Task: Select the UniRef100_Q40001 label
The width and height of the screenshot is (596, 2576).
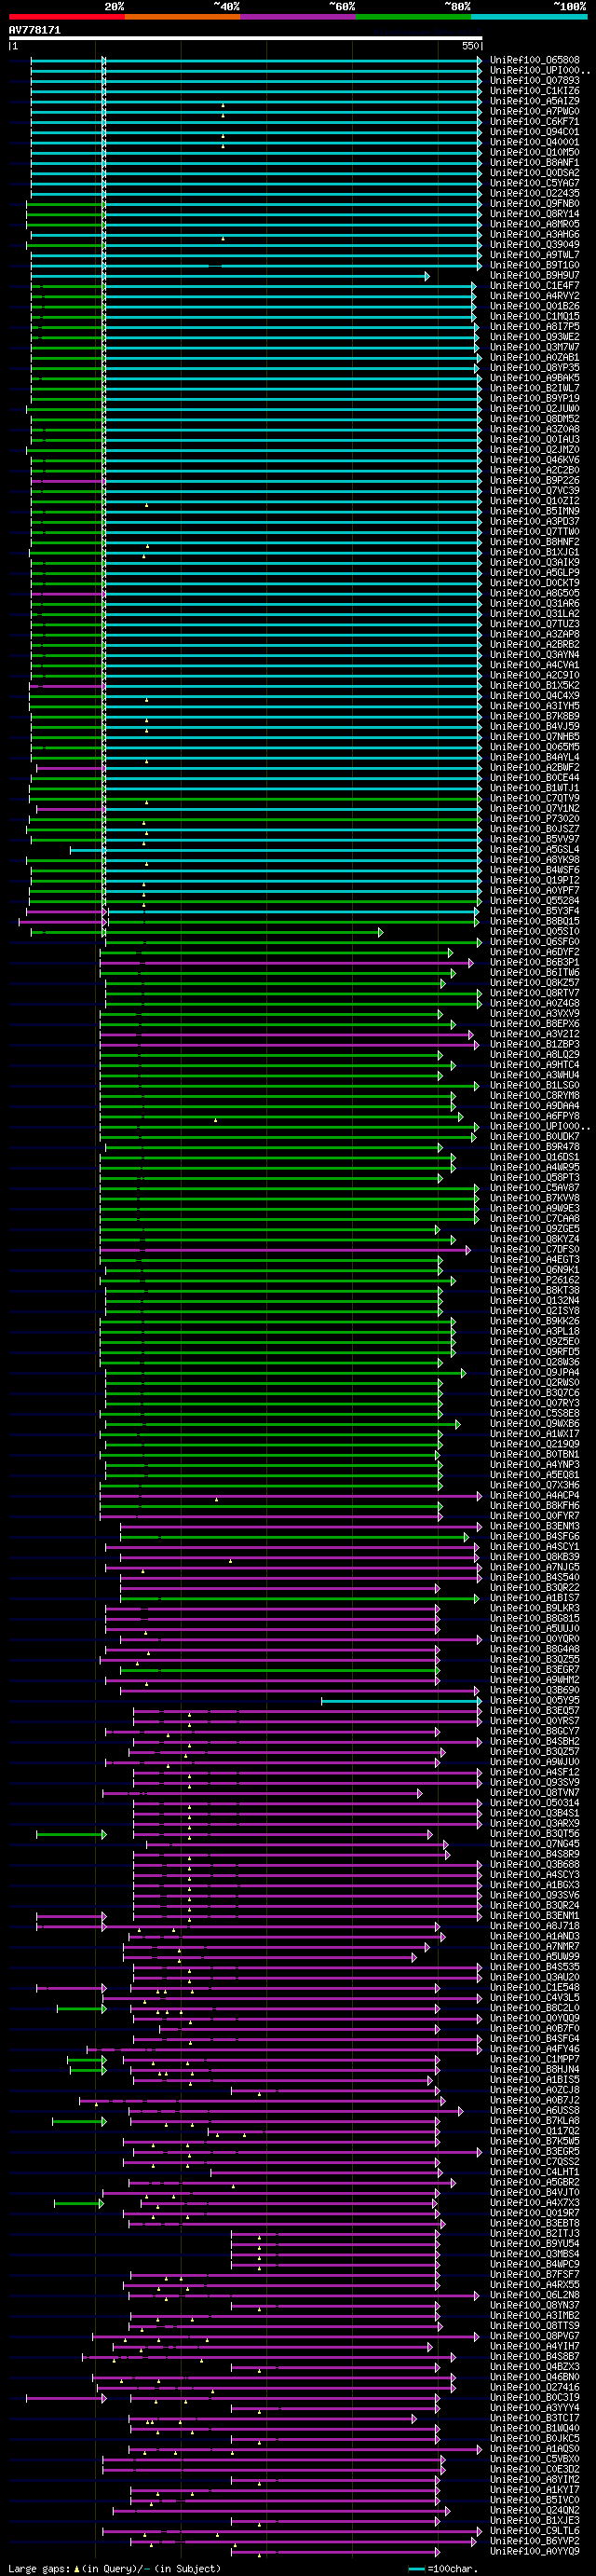Action: [534, 142]
